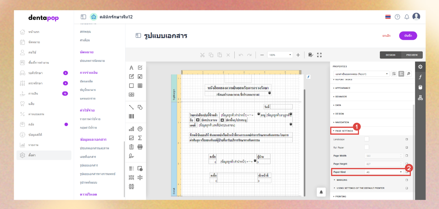439x209 pixels.
Task: Switch to the PREVIEW tab
Action: [x=412, y=55]
